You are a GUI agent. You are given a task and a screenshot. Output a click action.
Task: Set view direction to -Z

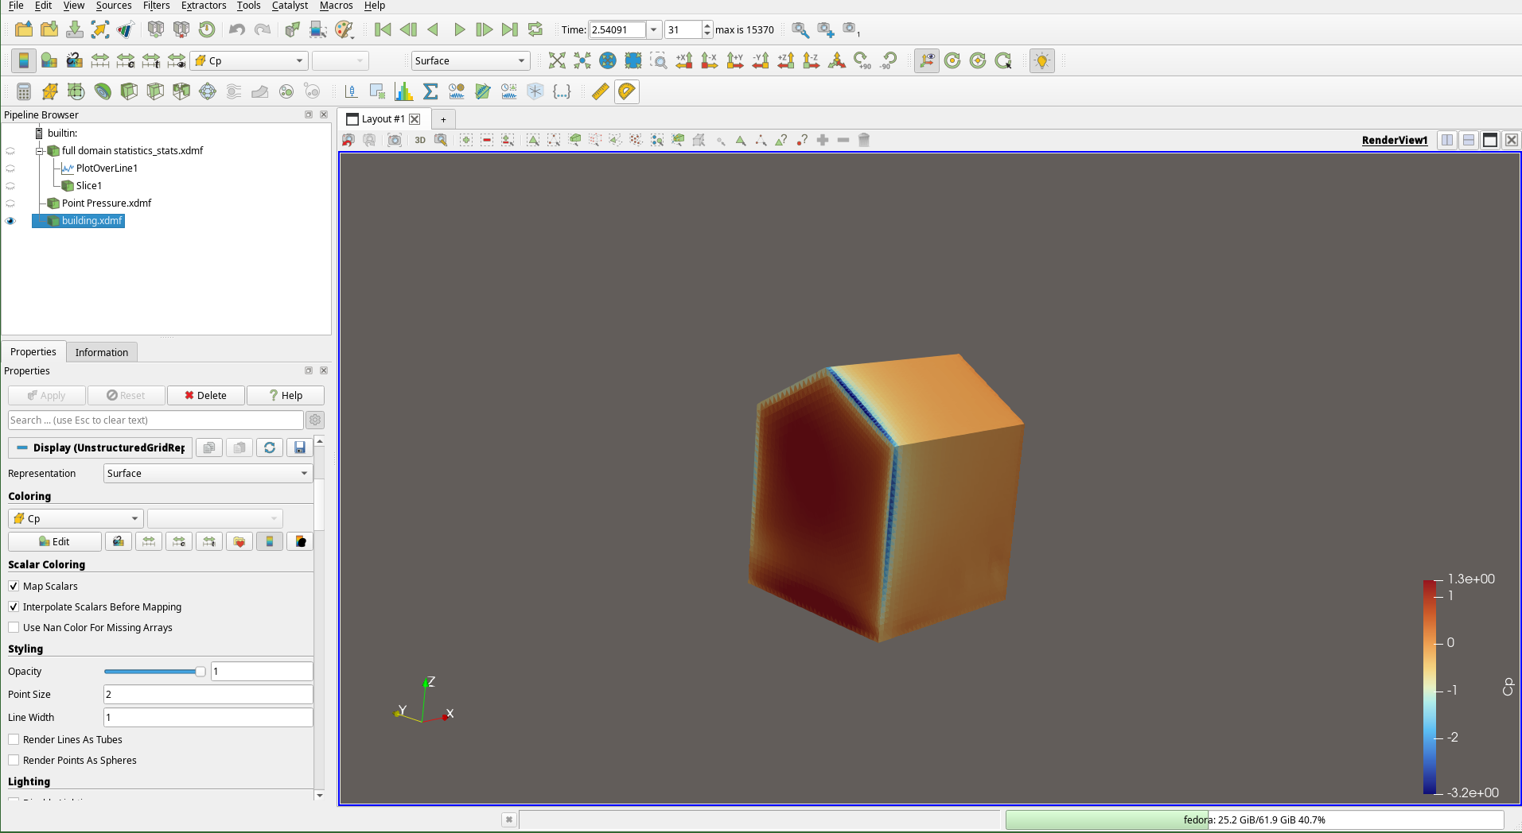point(811,60)
